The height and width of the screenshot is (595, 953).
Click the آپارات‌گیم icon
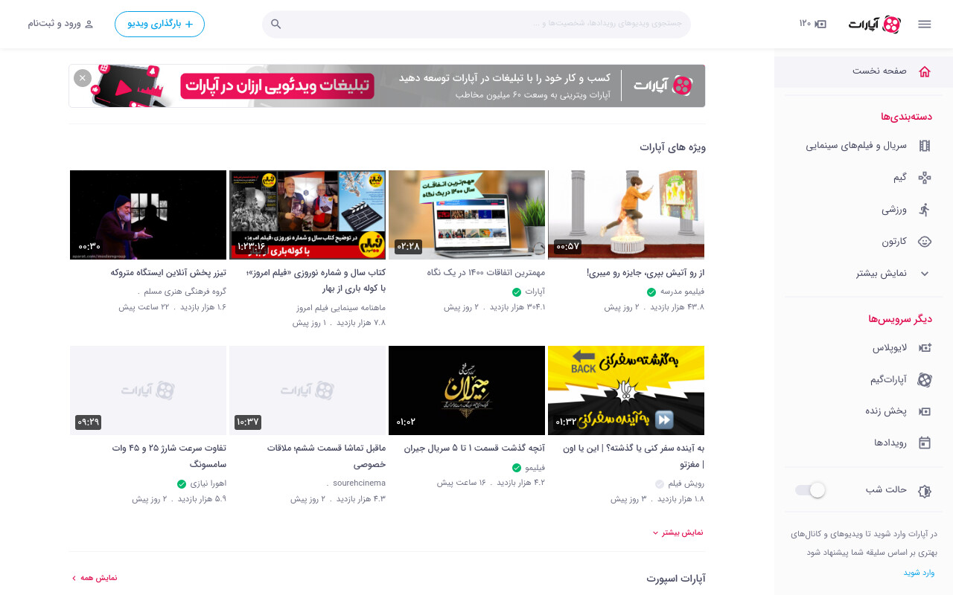pyautogui.click(x=924, y=379)
